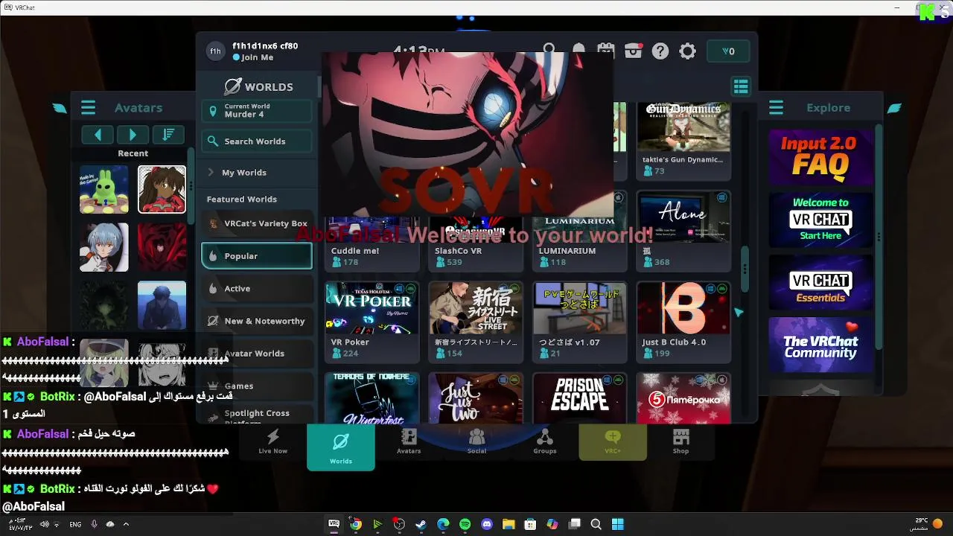Go to next avatar page arrow

(x=133, y=135)
